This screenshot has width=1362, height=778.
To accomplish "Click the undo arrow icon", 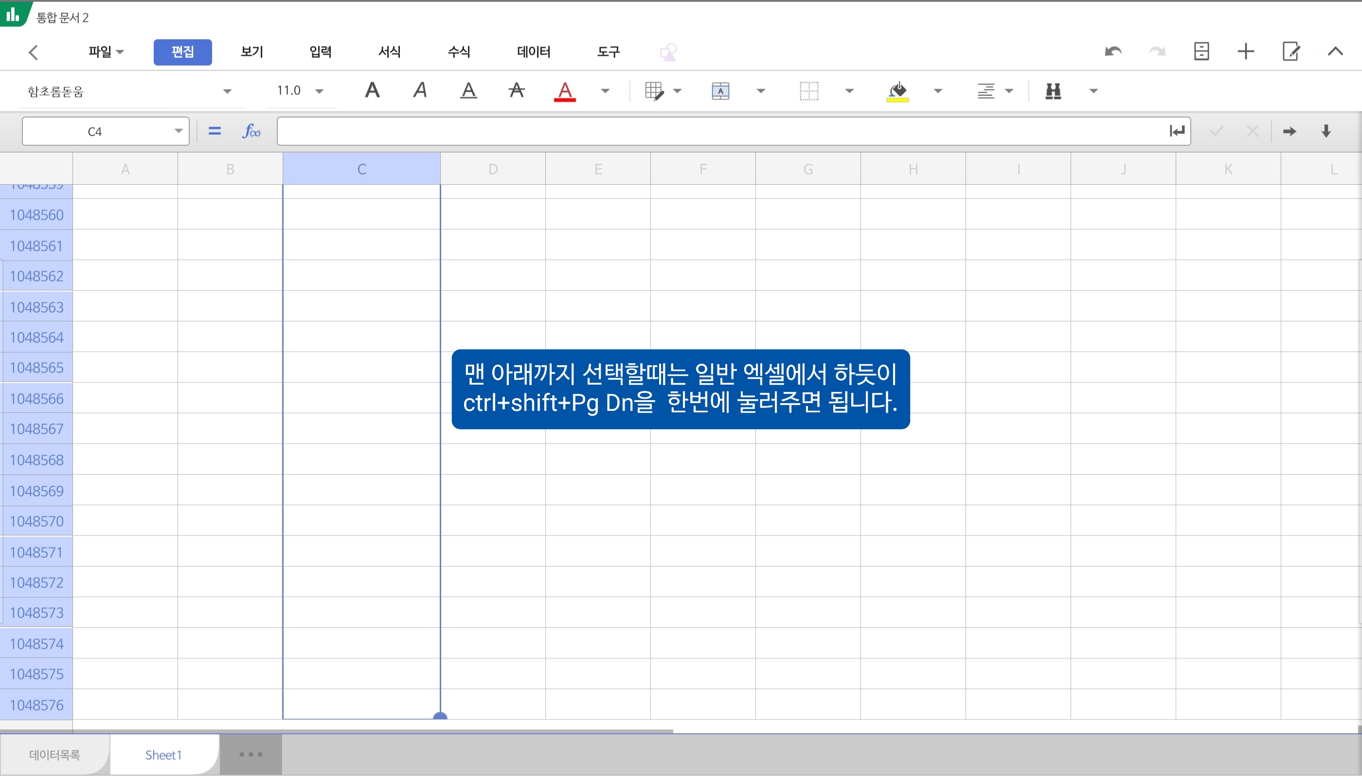I will (x=1113, y=52).
